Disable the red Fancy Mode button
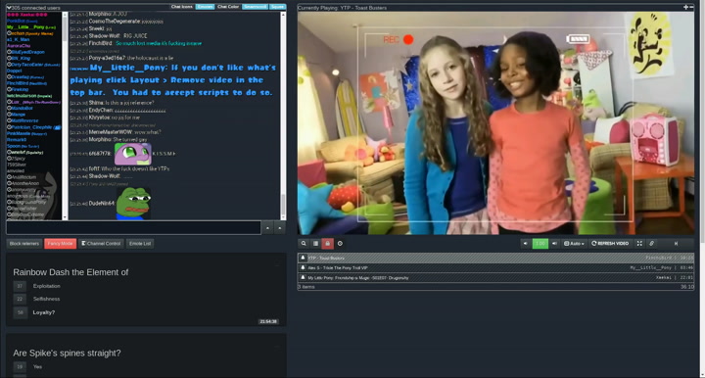The height and width of the screenshot is (378, 705). click(x=61, y=244)
